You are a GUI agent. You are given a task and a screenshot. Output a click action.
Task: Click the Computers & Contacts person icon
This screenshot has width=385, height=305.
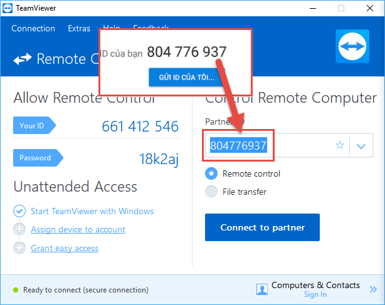[262, 289]
